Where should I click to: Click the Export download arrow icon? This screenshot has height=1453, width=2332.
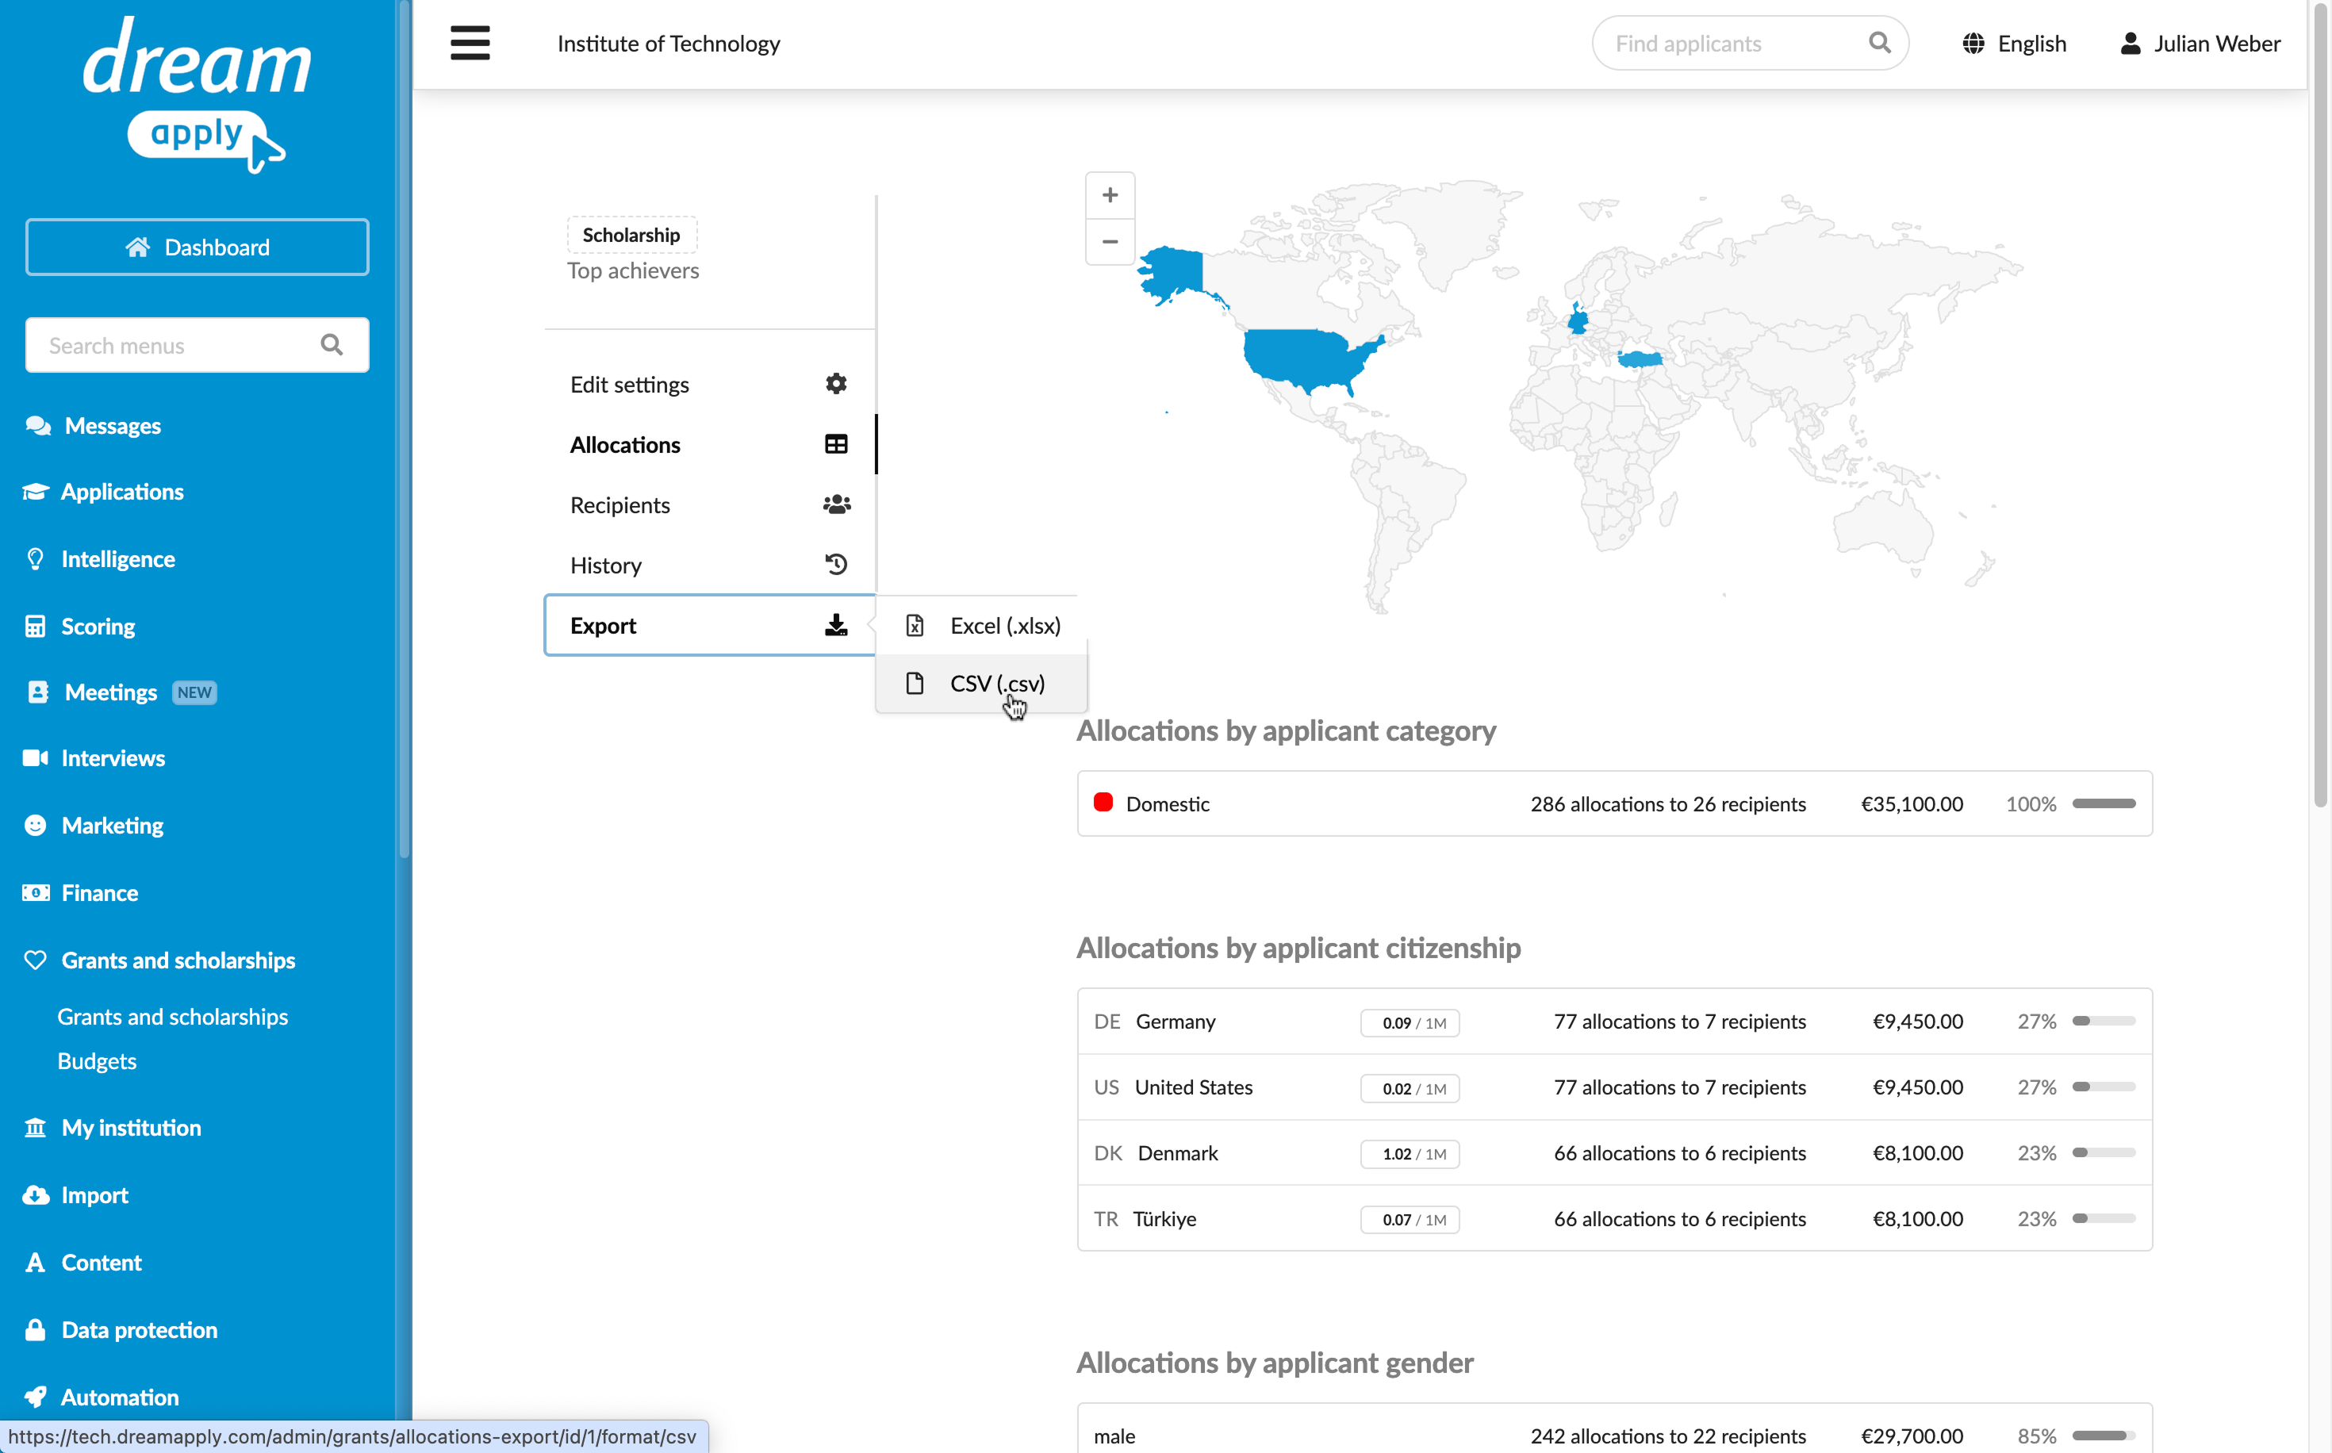[x=836, y=626]
